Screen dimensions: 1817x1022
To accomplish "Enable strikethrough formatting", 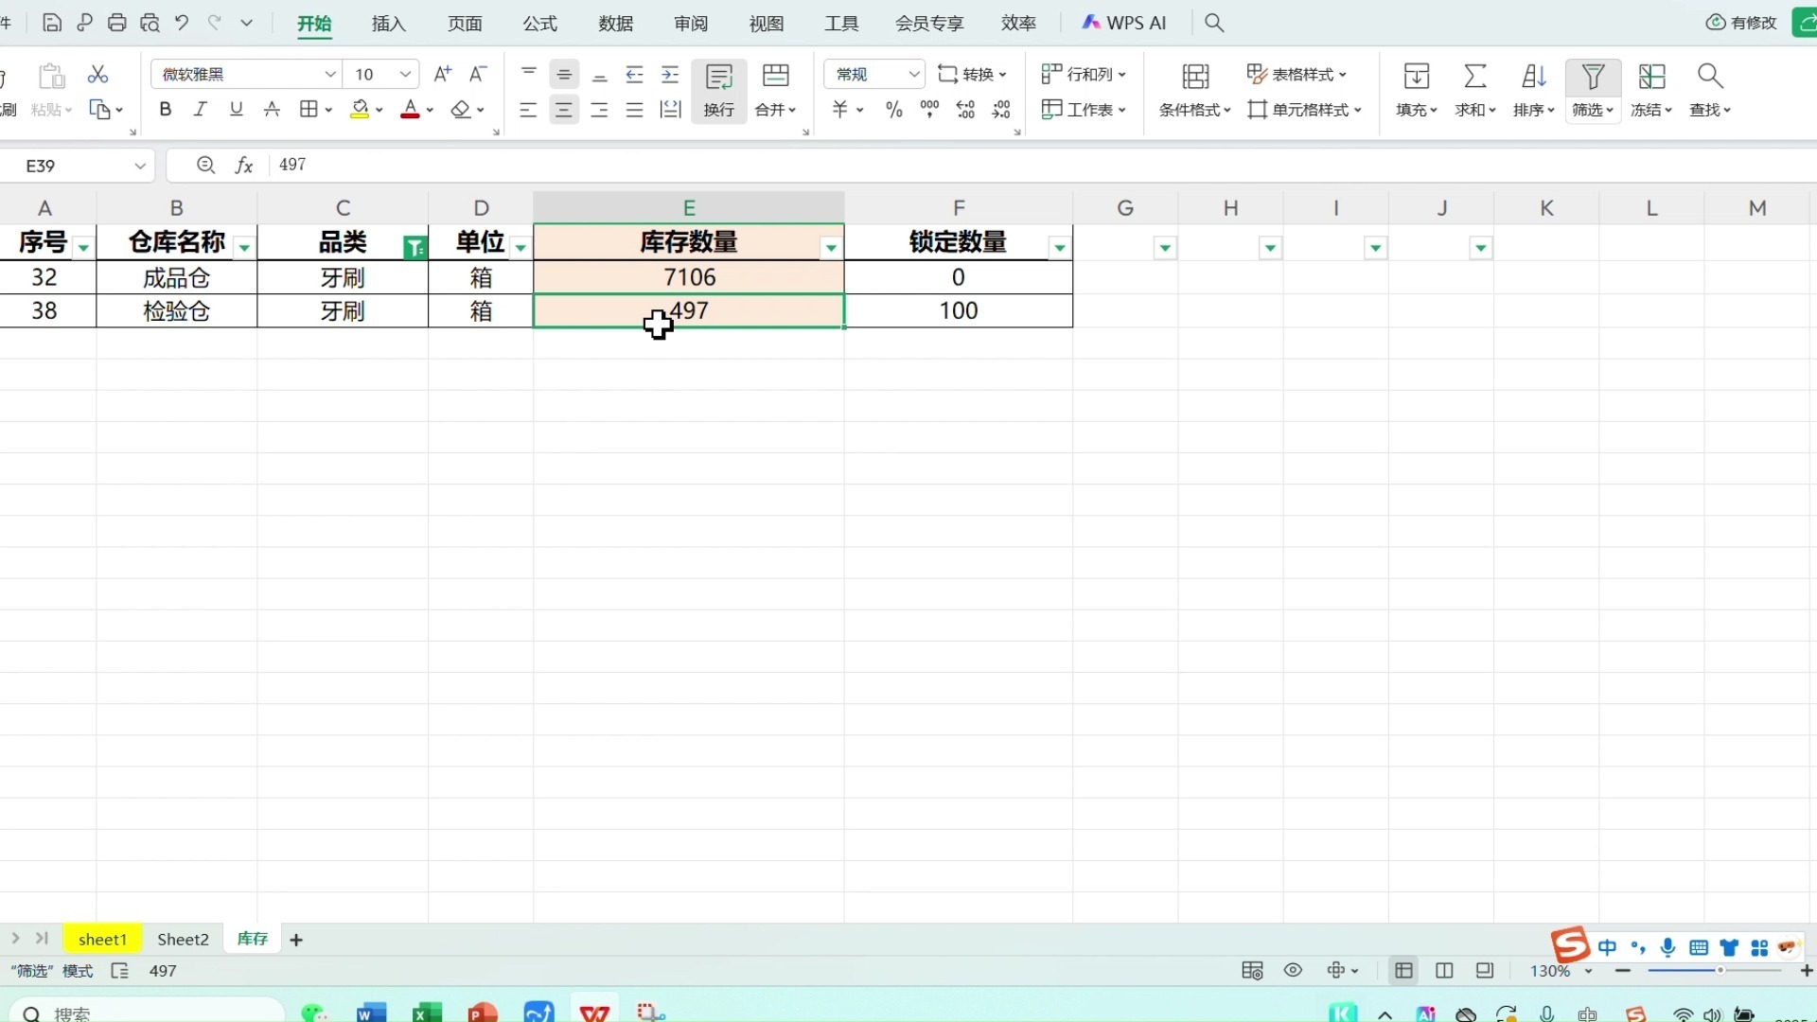I will [272, 109].
